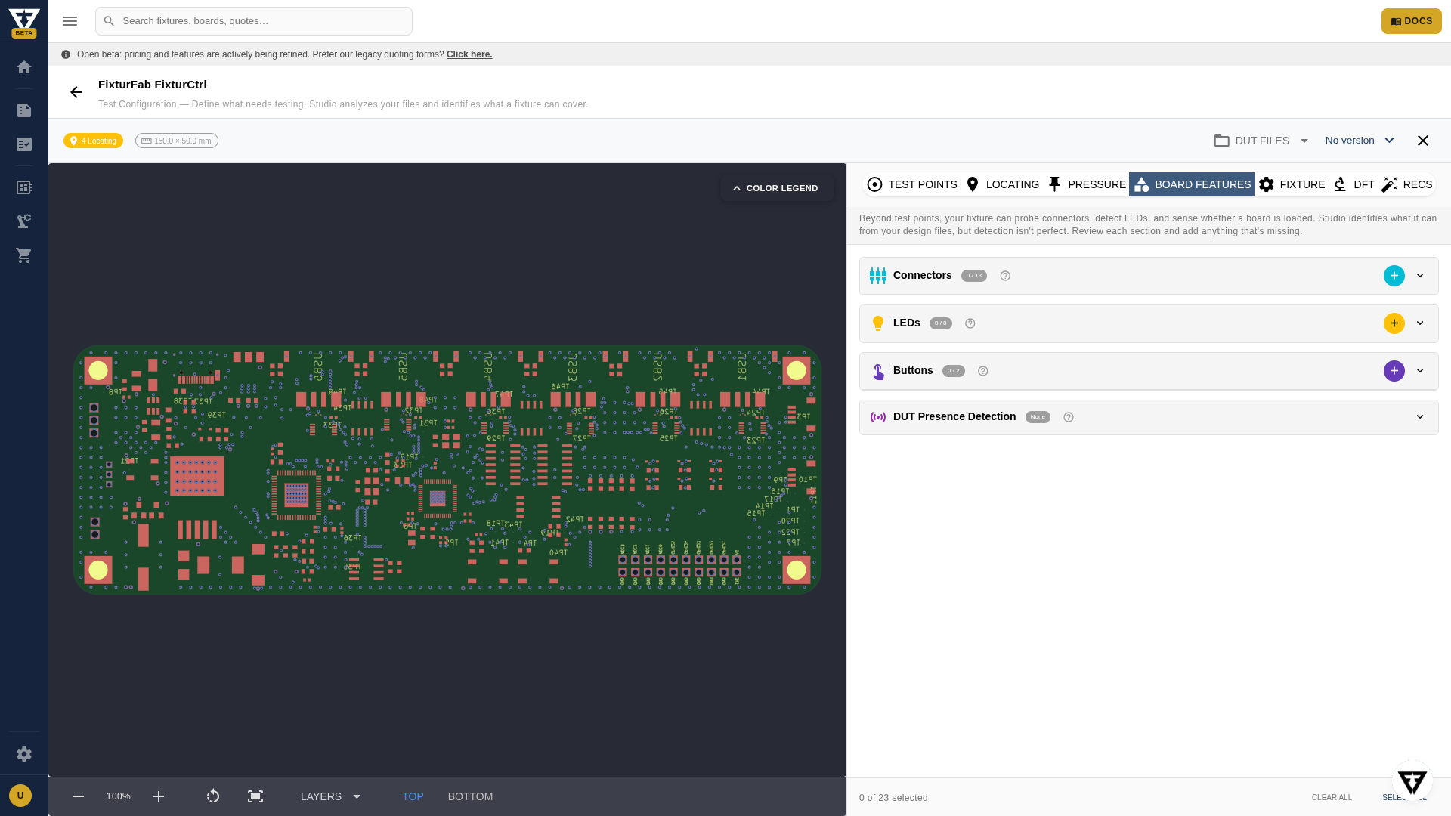This screenshot has width=1451, height=816.
Task: Open the user avatar labeled U
Action: pyautogui.click(x=20, y=796)
